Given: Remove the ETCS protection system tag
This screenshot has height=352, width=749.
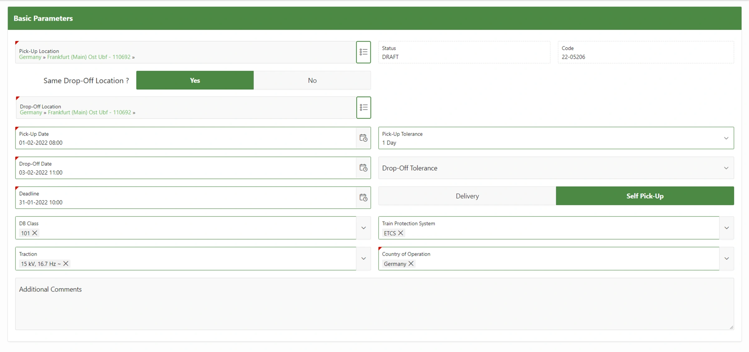Looking at the screenshot, I should pyautogui.click(x=400, y=233).
